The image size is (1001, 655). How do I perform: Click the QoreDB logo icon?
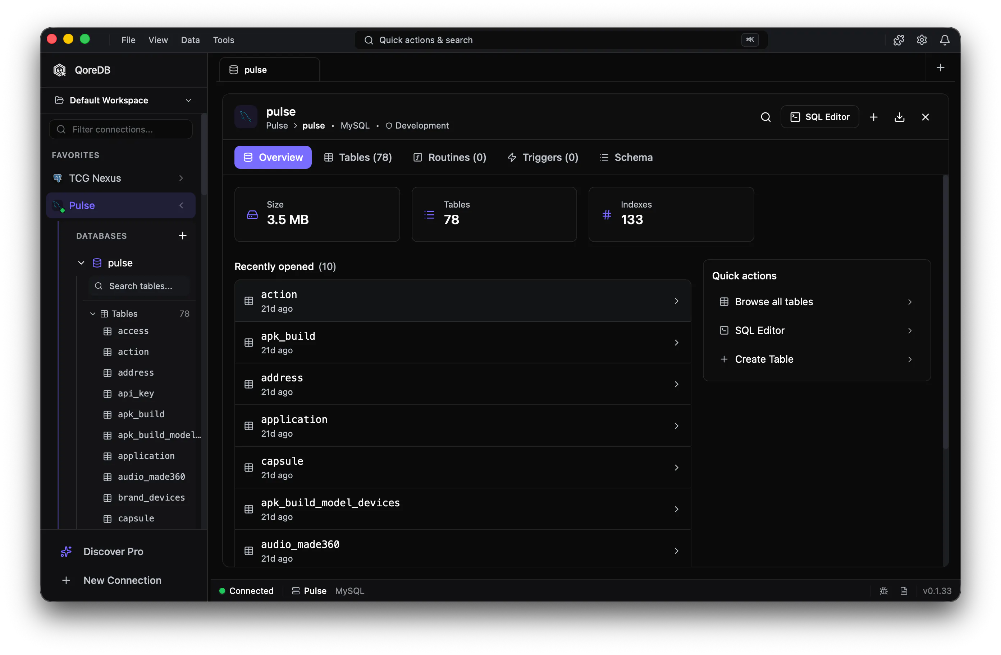click(60, 70)
